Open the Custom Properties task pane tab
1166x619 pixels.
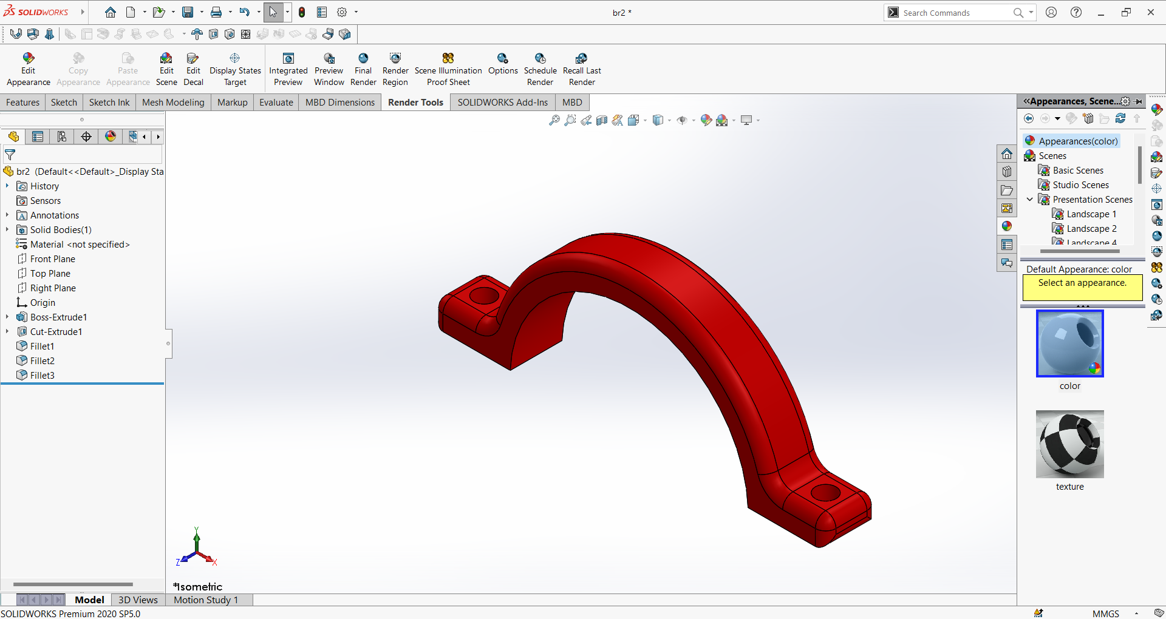1007,245
